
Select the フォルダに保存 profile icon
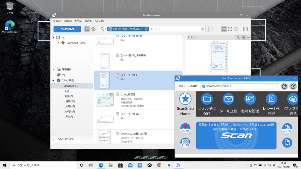pyautogui.click(x=207, y=104)
